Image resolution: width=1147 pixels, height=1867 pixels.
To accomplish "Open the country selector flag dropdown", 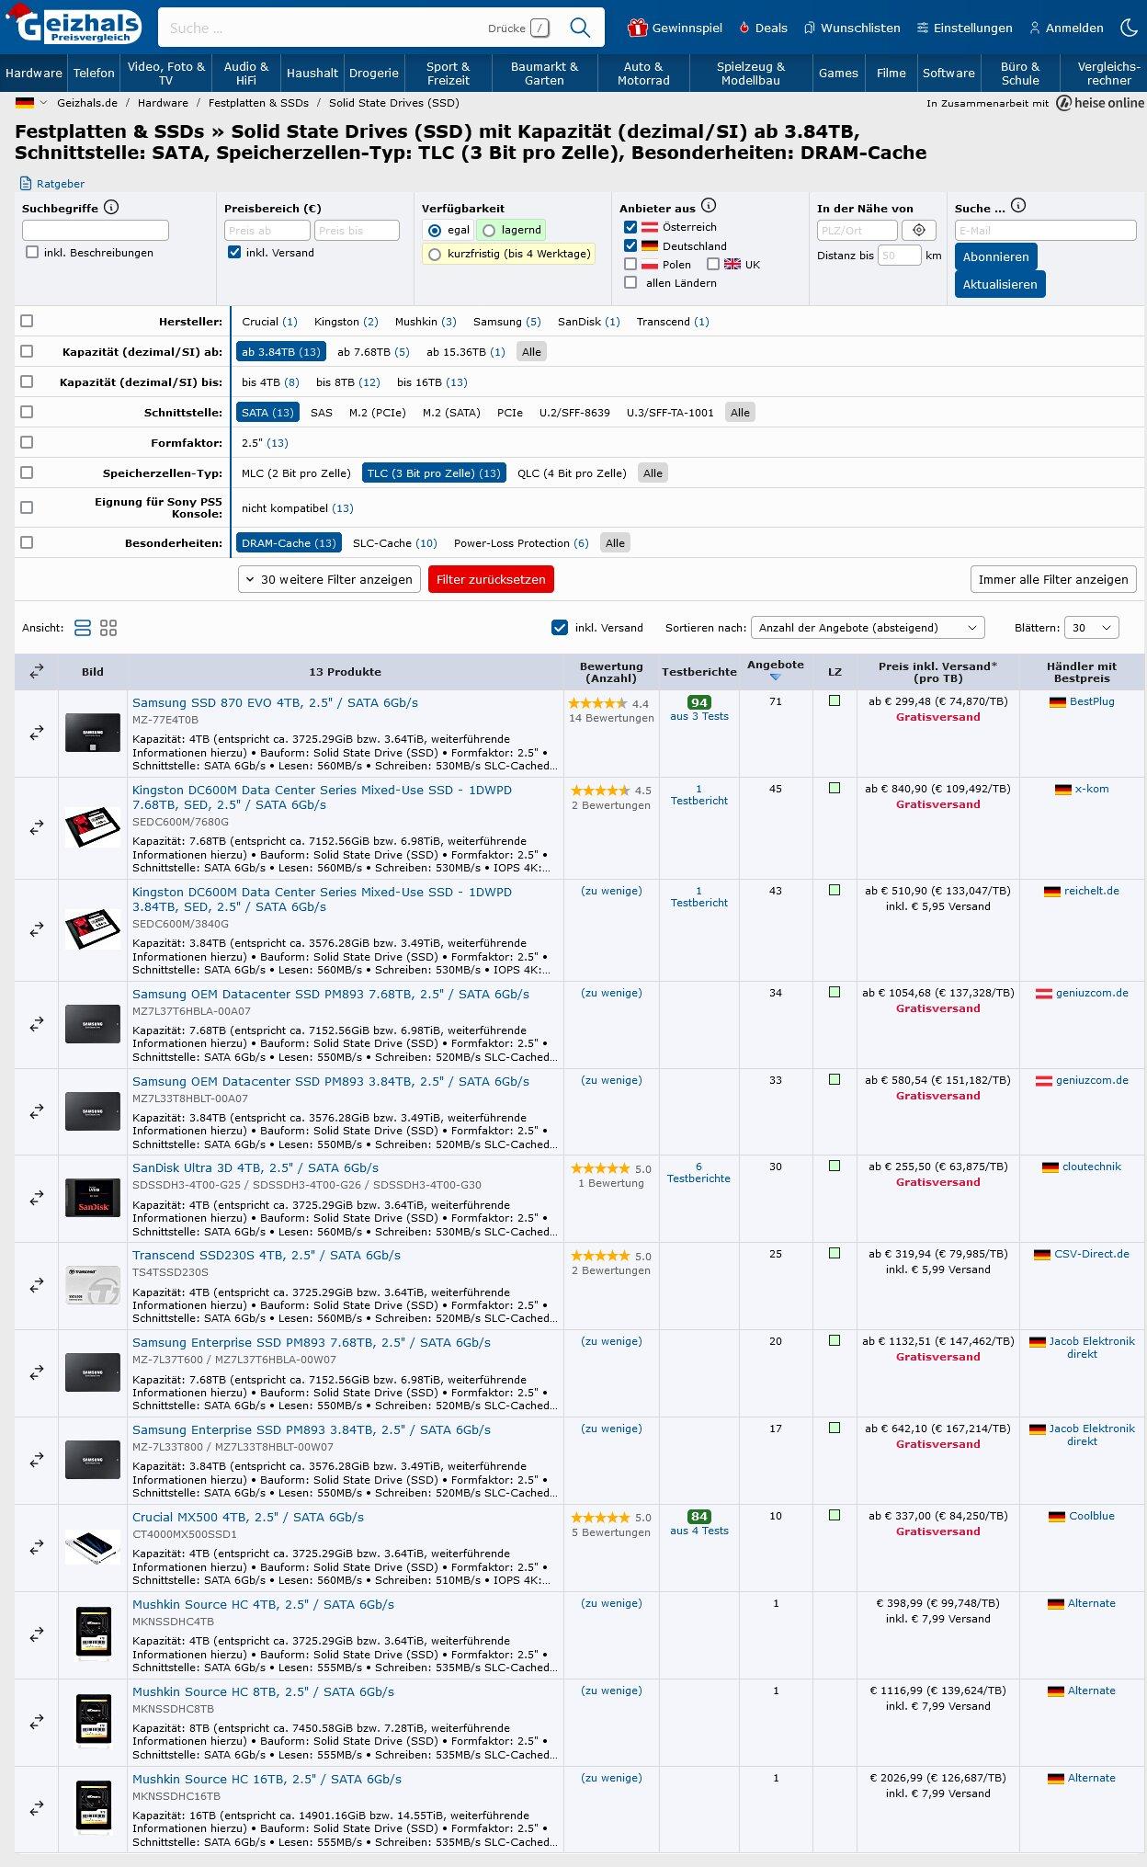I will click(30, 103).
